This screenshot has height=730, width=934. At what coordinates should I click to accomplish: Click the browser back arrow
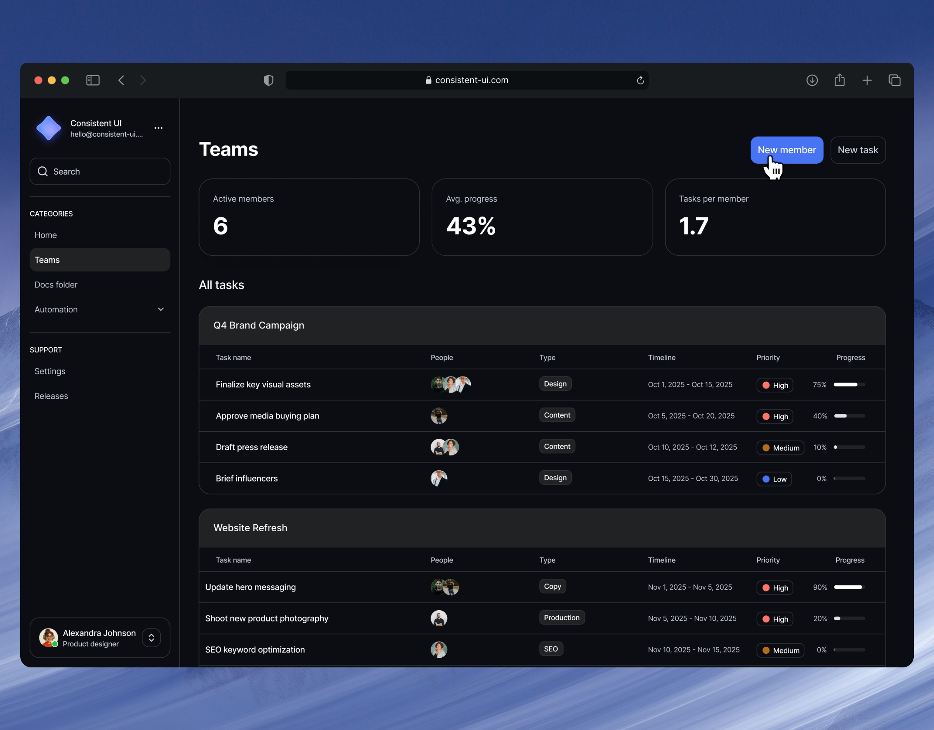tap(121, 81)
